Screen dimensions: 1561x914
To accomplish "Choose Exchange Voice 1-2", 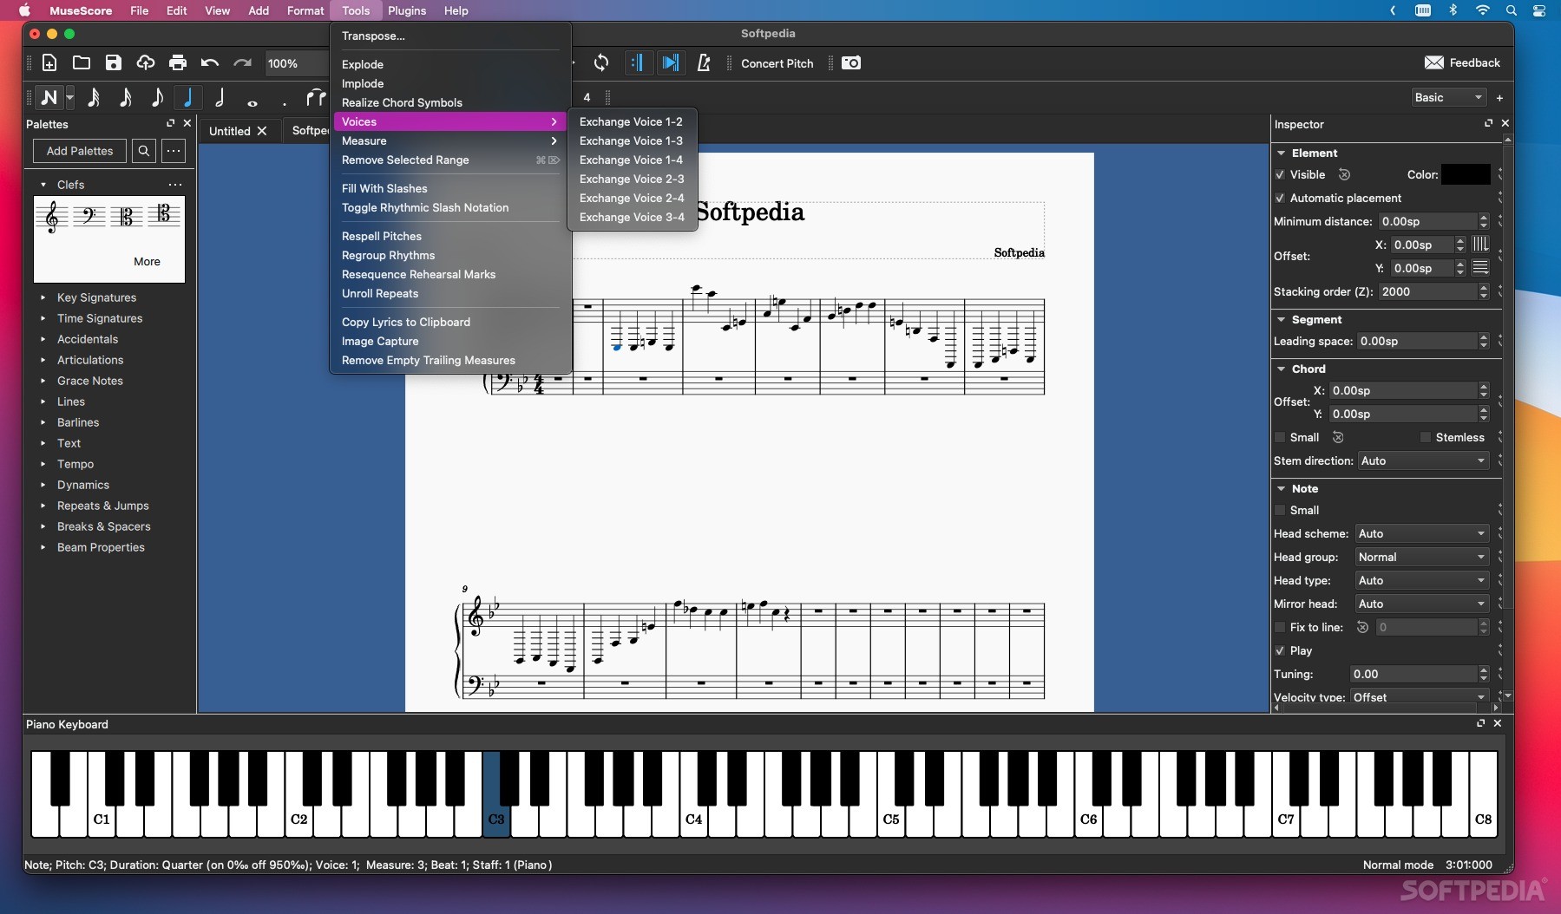I will pyautogui.click(x=632, y=121).
